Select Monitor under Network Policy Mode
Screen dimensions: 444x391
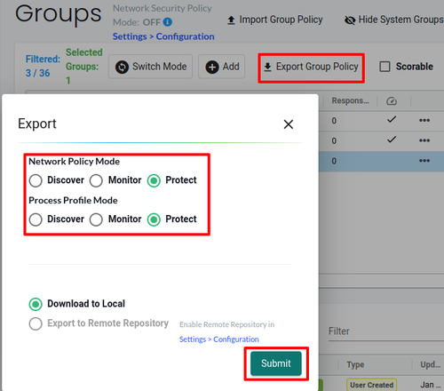(x=96, y=180)
